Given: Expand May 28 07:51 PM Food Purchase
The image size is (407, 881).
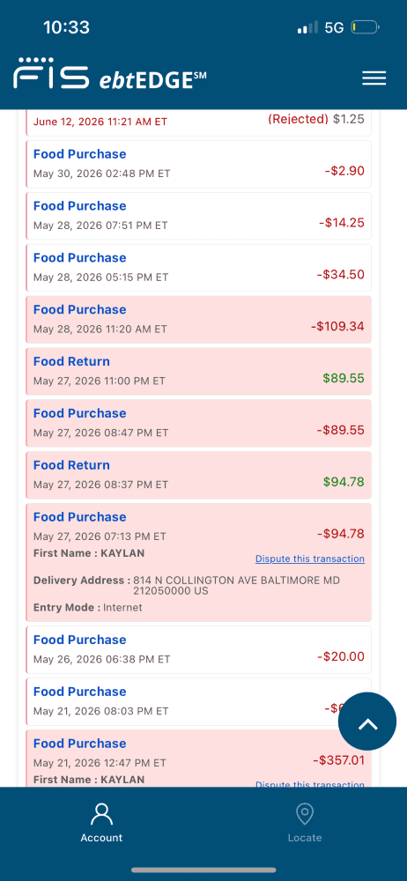Looking at the screenshot, I should click(198, 215).
